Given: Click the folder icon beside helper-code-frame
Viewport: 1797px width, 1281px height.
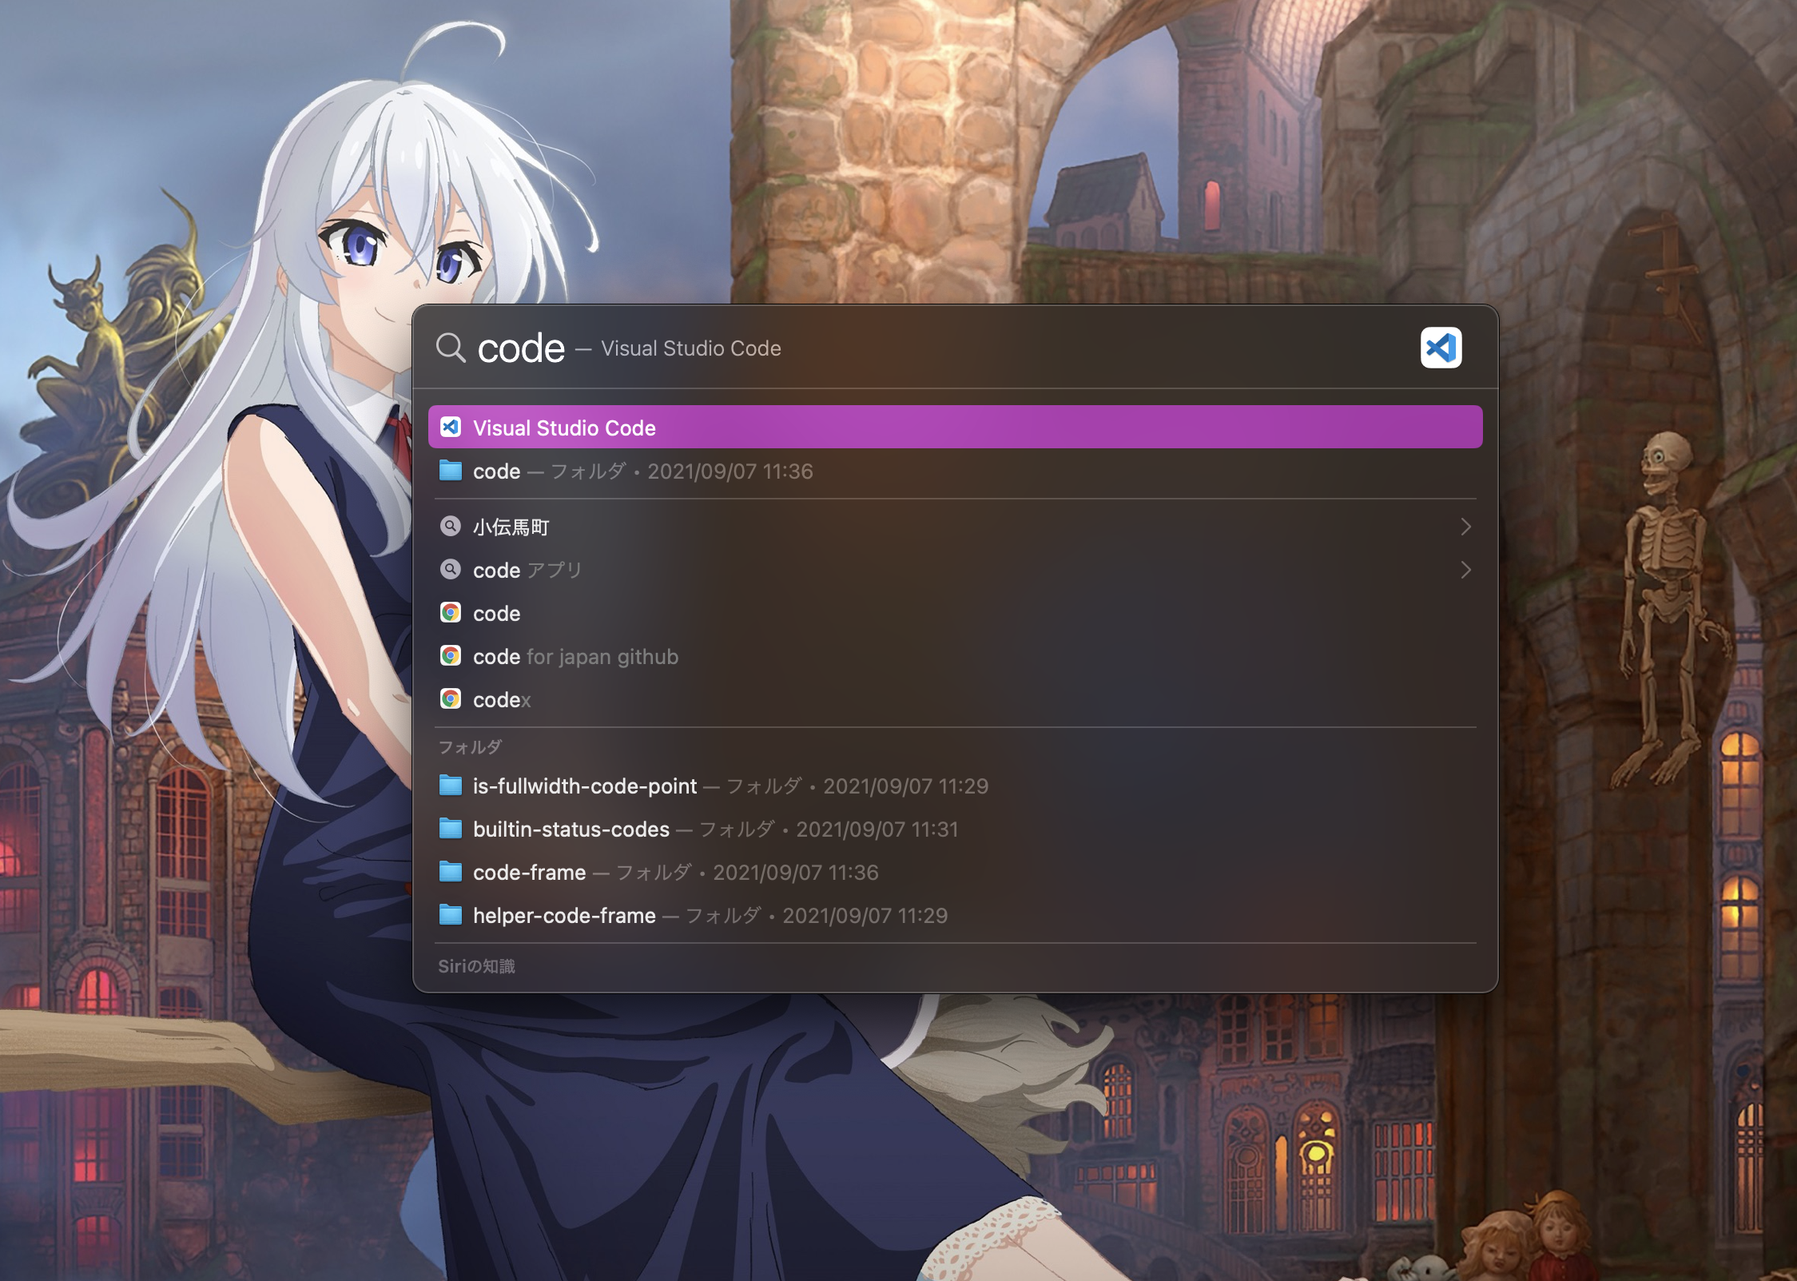Looking at the screenshot, I should coord(451,915).
